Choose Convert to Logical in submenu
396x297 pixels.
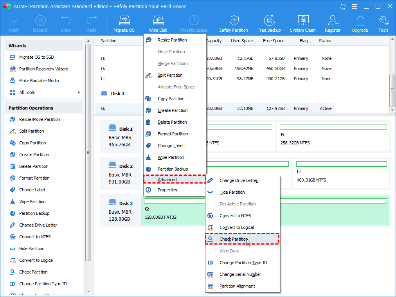coord(243,227)
